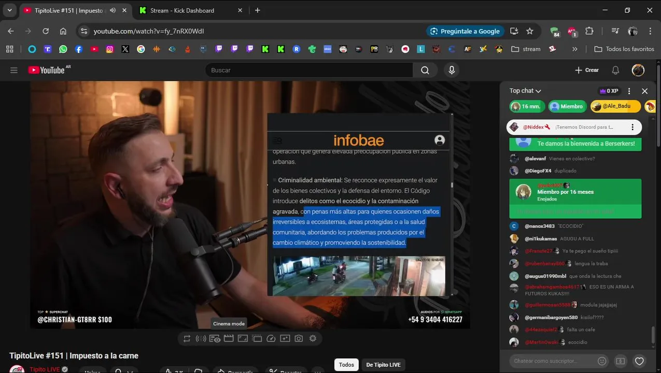This screenshot has width=661, height=373.
Task: Open a new browser tab
Action: (x=258, y=10)
